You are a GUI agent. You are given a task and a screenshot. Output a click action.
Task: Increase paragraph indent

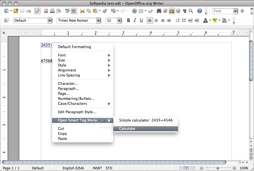(197, 20)
